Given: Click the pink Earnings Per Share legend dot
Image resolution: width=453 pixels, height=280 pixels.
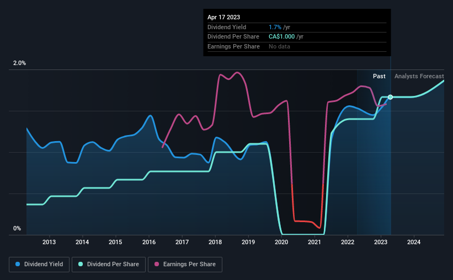Looking at the screenshot, I should pos(157,264).
